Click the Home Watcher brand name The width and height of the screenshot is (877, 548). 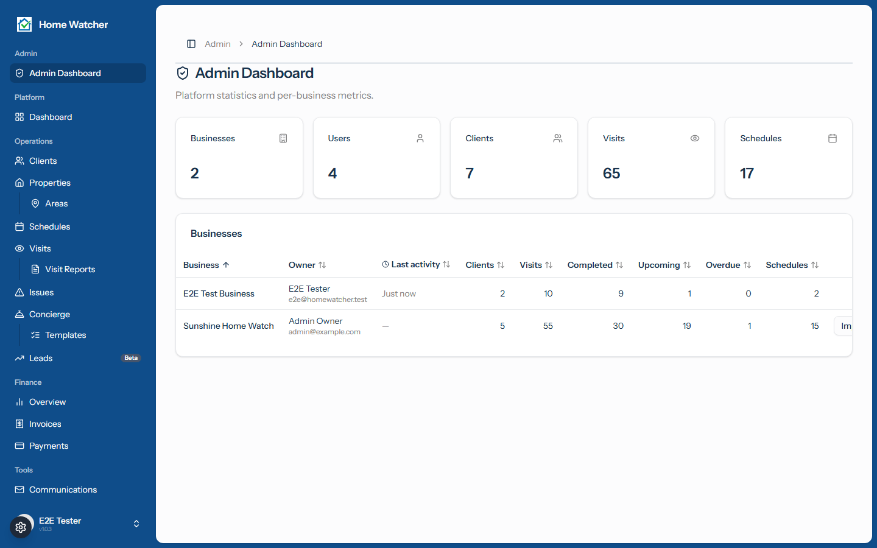(73, 24)
